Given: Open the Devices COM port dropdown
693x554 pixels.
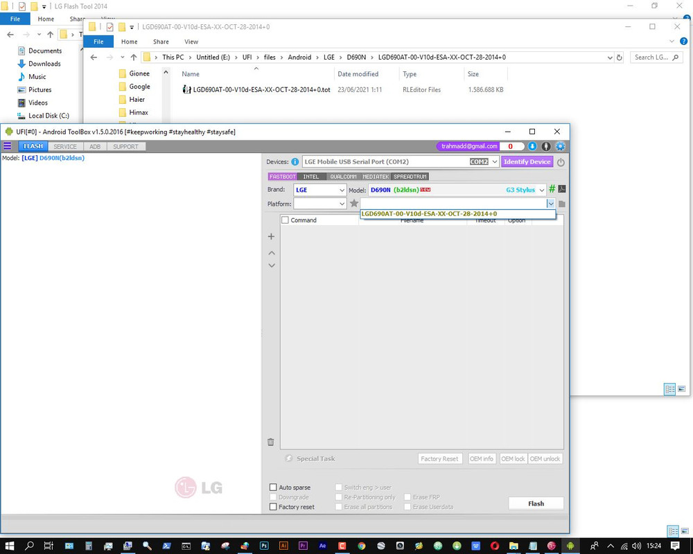Looking at the screenshot, I should tap(495, 161).
